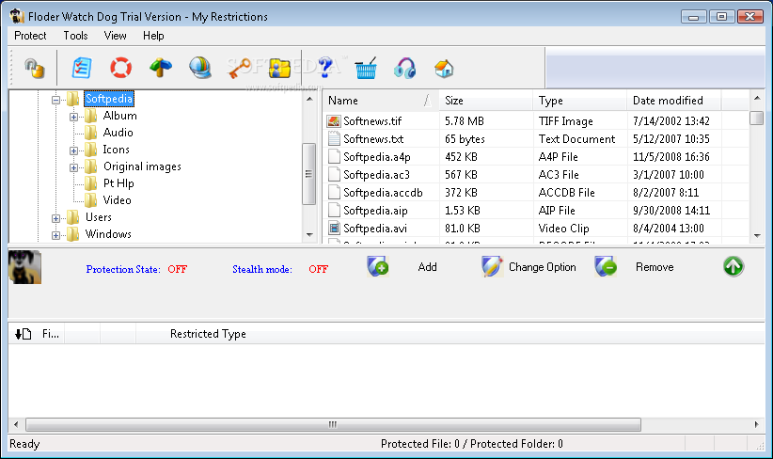This screenshot has height=459, width=773.
Task: Click the Softnews.txt document icon
Action: pyautogui.click(x=334, y=138)
